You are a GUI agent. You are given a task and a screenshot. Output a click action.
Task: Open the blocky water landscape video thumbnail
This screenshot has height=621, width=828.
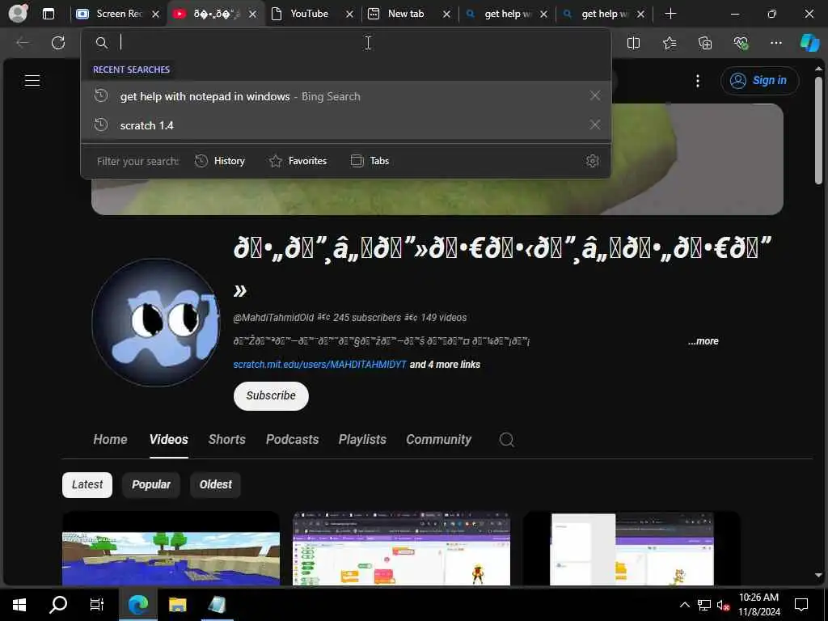coord(171,548)
